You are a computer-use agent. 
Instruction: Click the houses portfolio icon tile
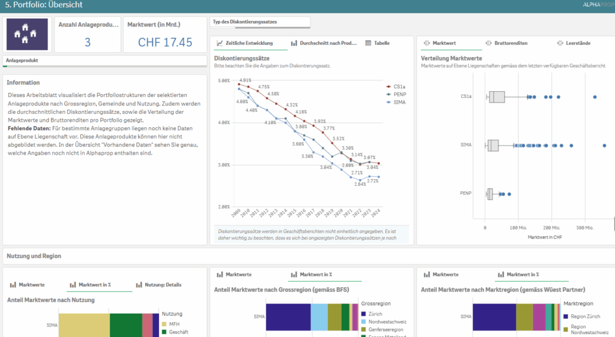28,34
